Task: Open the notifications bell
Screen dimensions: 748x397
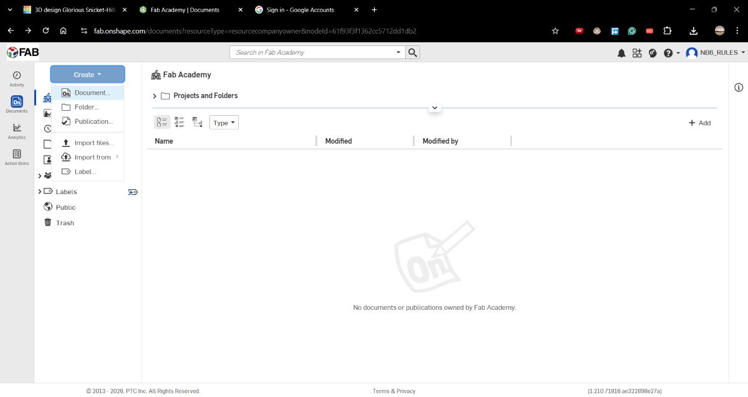Action: 621,53
